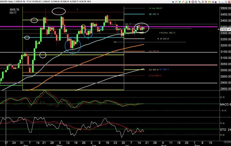Image resolution: width=231 pixels, height=146 pixels.
Task: Select the circle drawing tool icon
Action: [x=193, y=2]
